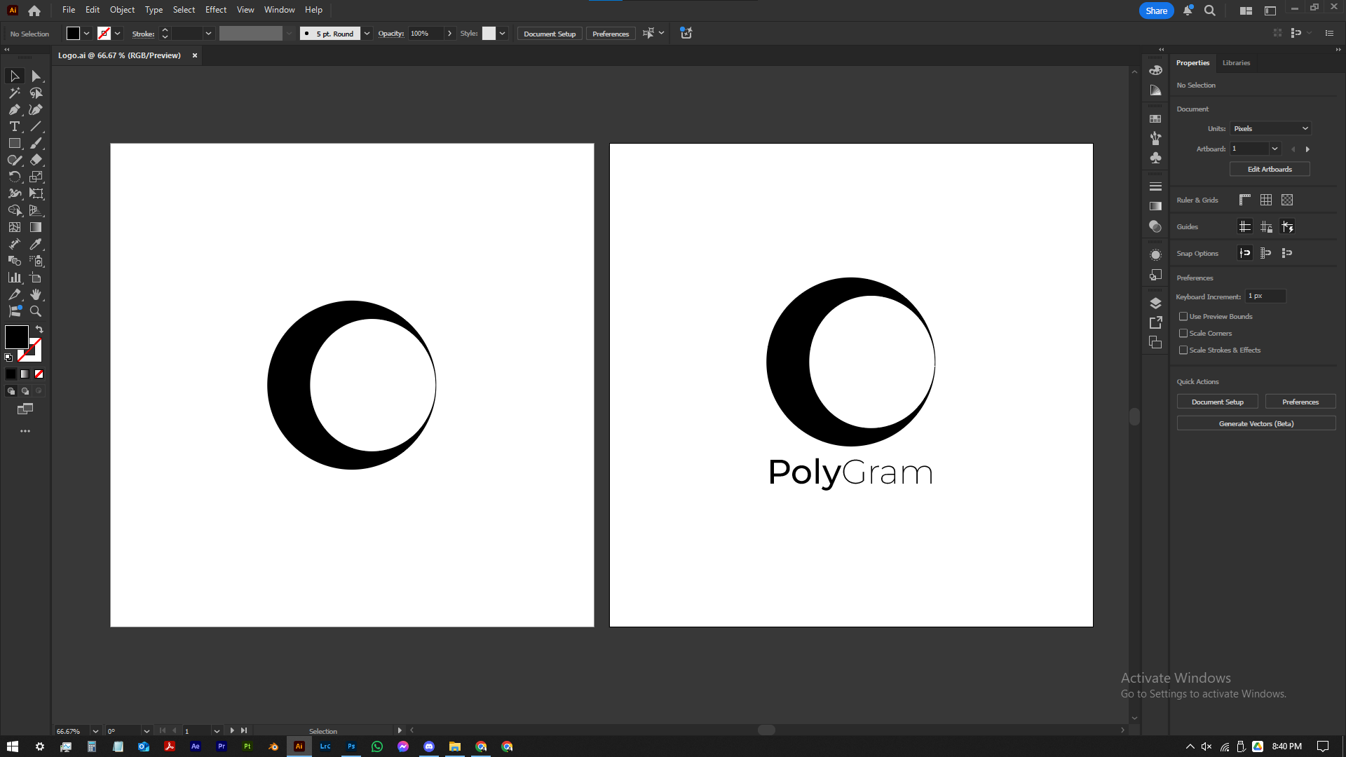The height and width of the screenshot is (757, 1346).
Task: Select the Free Transform tool
Action: 36,193
